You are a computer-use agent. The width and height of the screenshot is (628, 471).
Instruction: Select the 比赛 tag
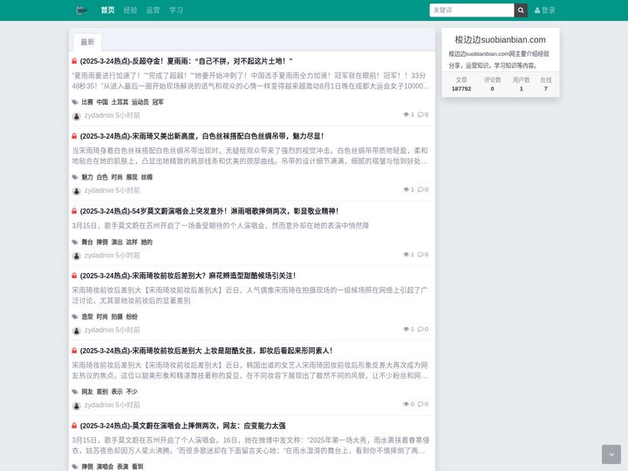[x=87, y=102]
